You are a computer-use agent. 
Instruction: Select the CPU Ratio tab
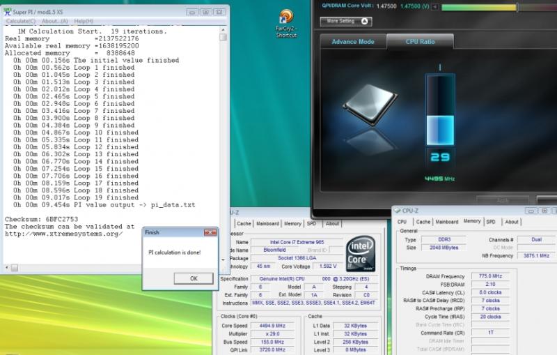[421, 42]
